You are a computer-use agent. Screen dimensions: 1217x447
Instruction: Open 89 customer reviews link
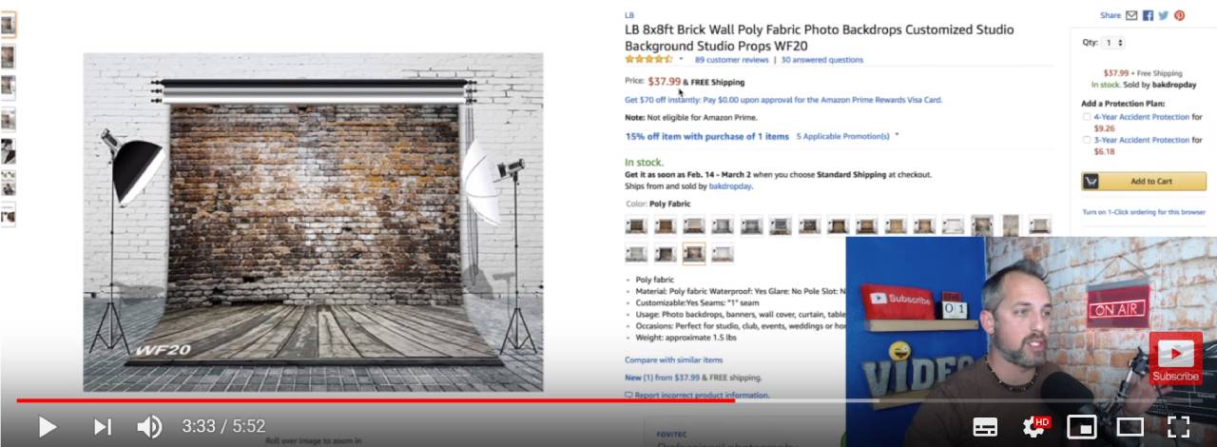pos(731,60)
